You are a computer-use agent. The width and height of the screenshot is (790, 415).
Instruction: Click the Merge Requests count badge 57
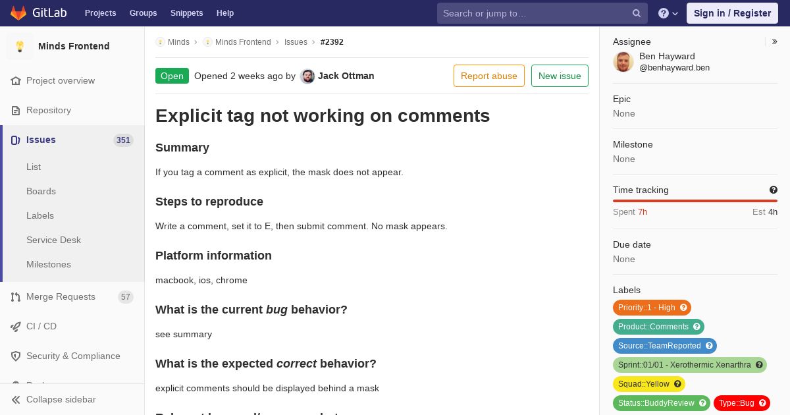[x=126, y=297]
